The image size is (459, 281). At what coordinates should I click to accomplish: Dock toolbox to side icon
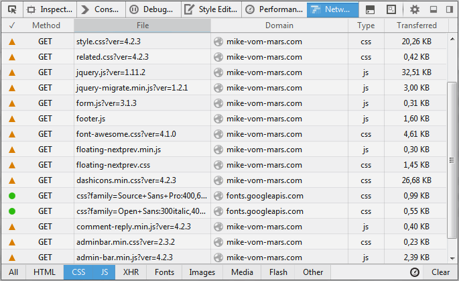pos(450,9)
